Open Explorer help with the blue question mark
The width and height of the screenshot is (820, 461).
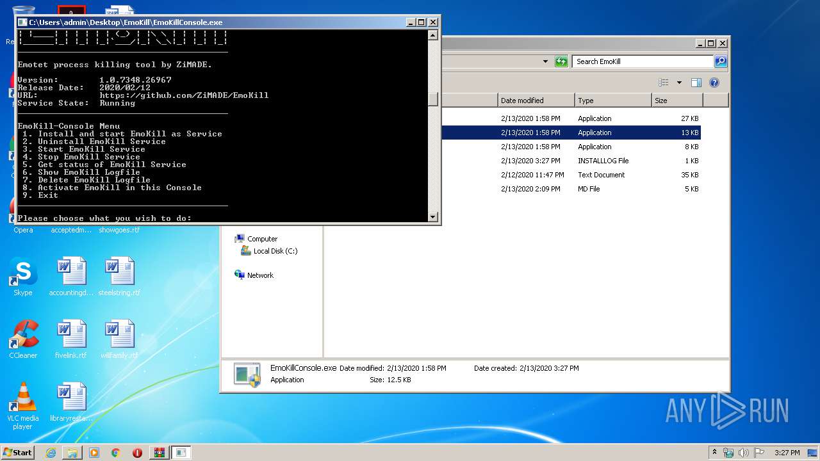coord(714,83)
